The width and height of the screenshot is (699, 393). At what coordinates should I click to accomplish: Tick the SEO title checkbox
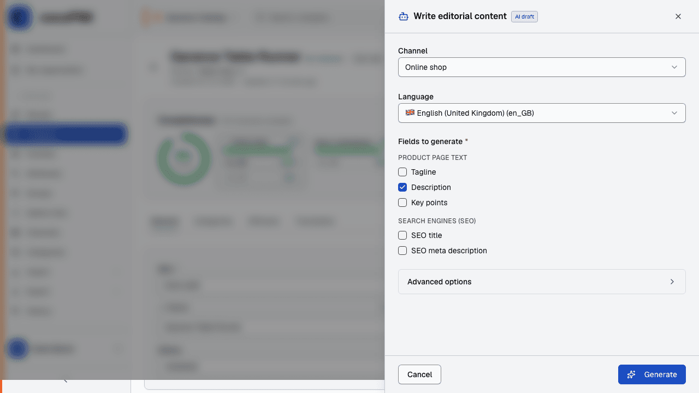point(402,235)
